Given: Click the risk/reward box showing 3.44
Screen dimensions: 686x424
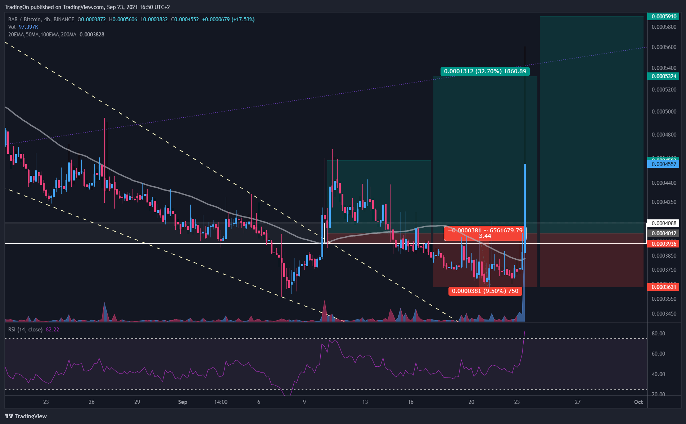Looking at the screenshot, I should pos(485,233).
